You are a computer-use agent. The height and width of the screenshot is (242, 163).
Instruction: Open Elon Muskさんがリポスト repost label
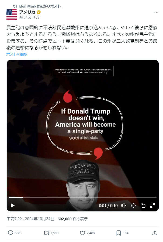40,6
